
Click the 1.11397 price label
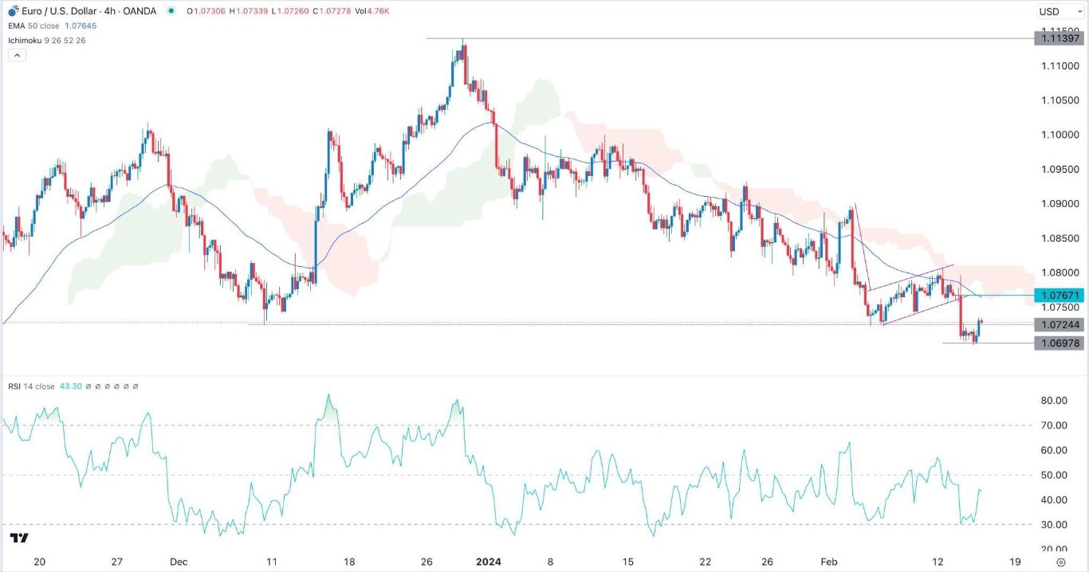click(1059, 38)
